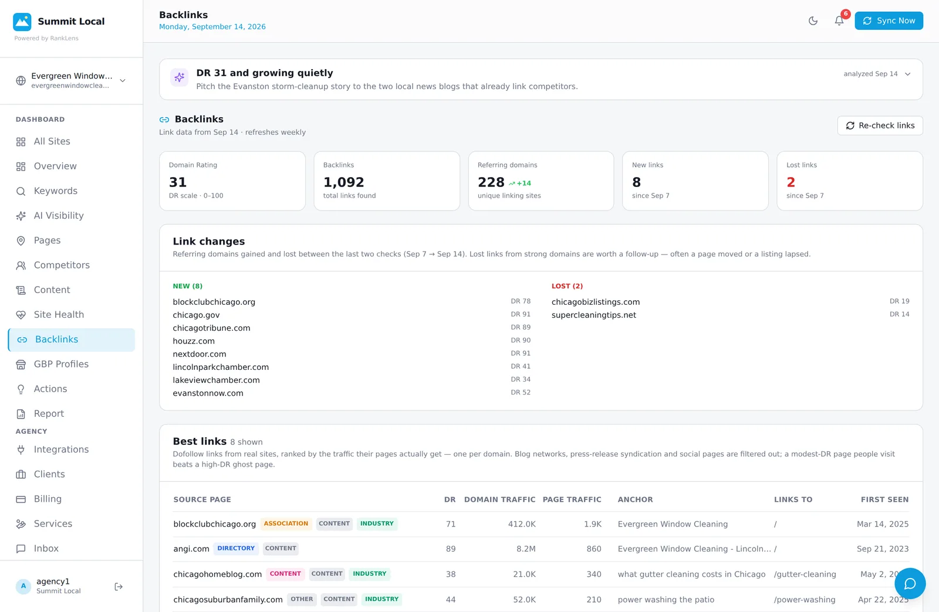Image resolution: width=939 pixels, height=612 pixels.
Task: Click evanstonnow.com in the NEW list
Action: (208, 393)
